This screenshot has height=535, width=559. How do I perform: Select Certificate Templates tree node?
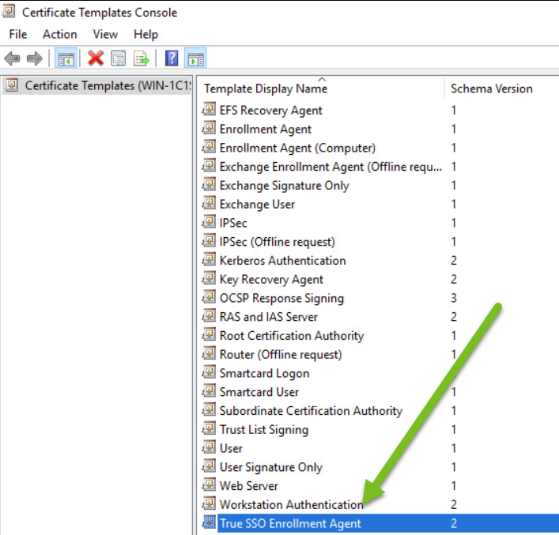97,85
